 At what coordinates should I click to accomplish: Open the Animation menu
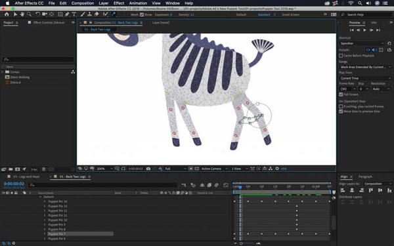tap(138, 3)
